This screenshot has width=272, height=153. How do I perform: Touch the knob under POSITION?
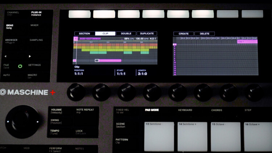(x=76, y=92)
